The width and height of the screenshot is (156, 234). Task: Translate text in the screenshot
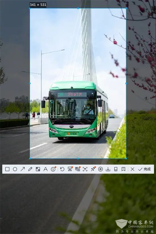77,169
